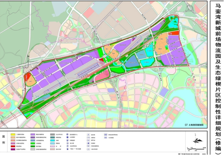The image size is (224, 155).
Task: Click the purple dashed line legend symbol
Action: (x=52, y=146)
